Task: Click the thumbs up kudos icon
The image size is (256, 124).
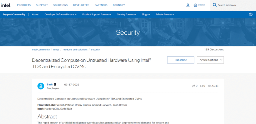Action: click(x=193, y=86)
